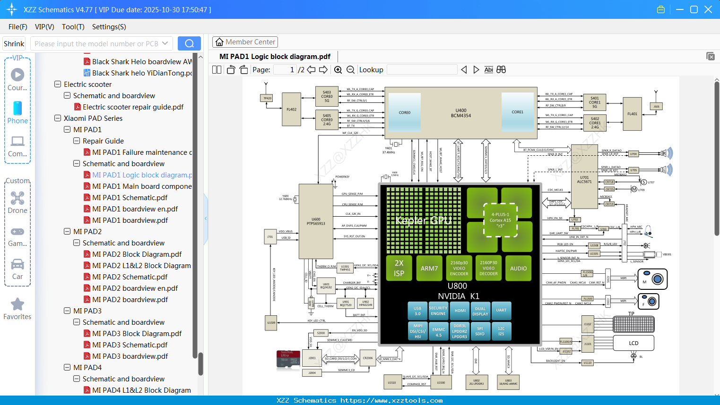720x405 pixels.
Task: Click inside the Lookup search field
Action: click(x=422, y=69)
